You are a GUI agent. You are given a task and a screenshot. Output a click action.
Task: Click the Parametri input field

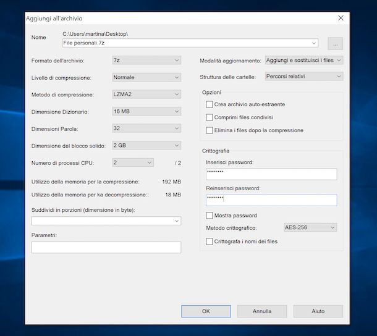coord(106,247)
